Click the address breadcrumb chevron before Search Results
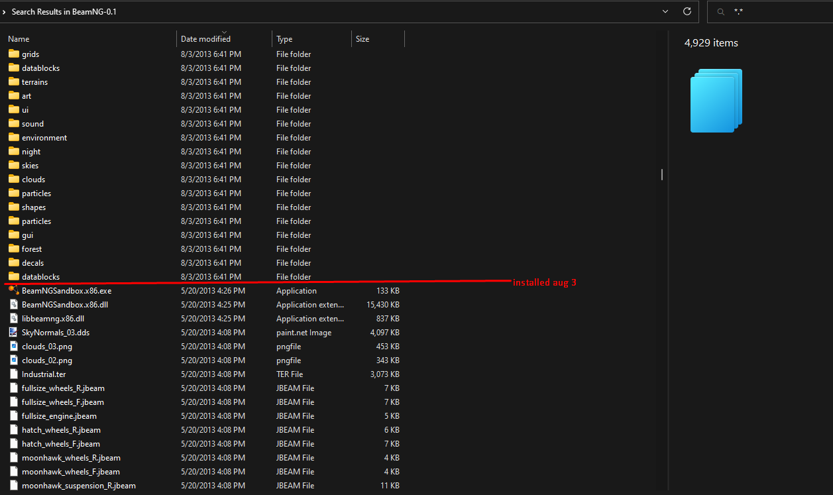Viewport: 833px width, 495px height. (x=4, y=12)
